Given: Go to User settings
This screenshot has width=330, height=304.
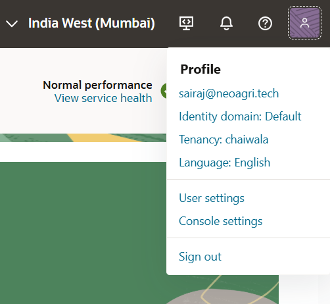Looking at the screenshot, I should pyautogui.click(x=212, y=198).
